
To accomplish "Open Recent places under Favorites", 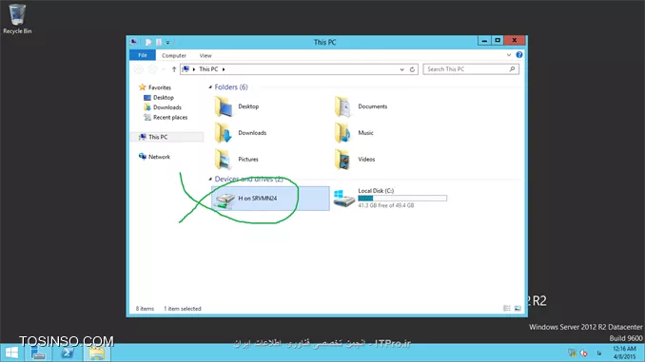I will [166, 117].
